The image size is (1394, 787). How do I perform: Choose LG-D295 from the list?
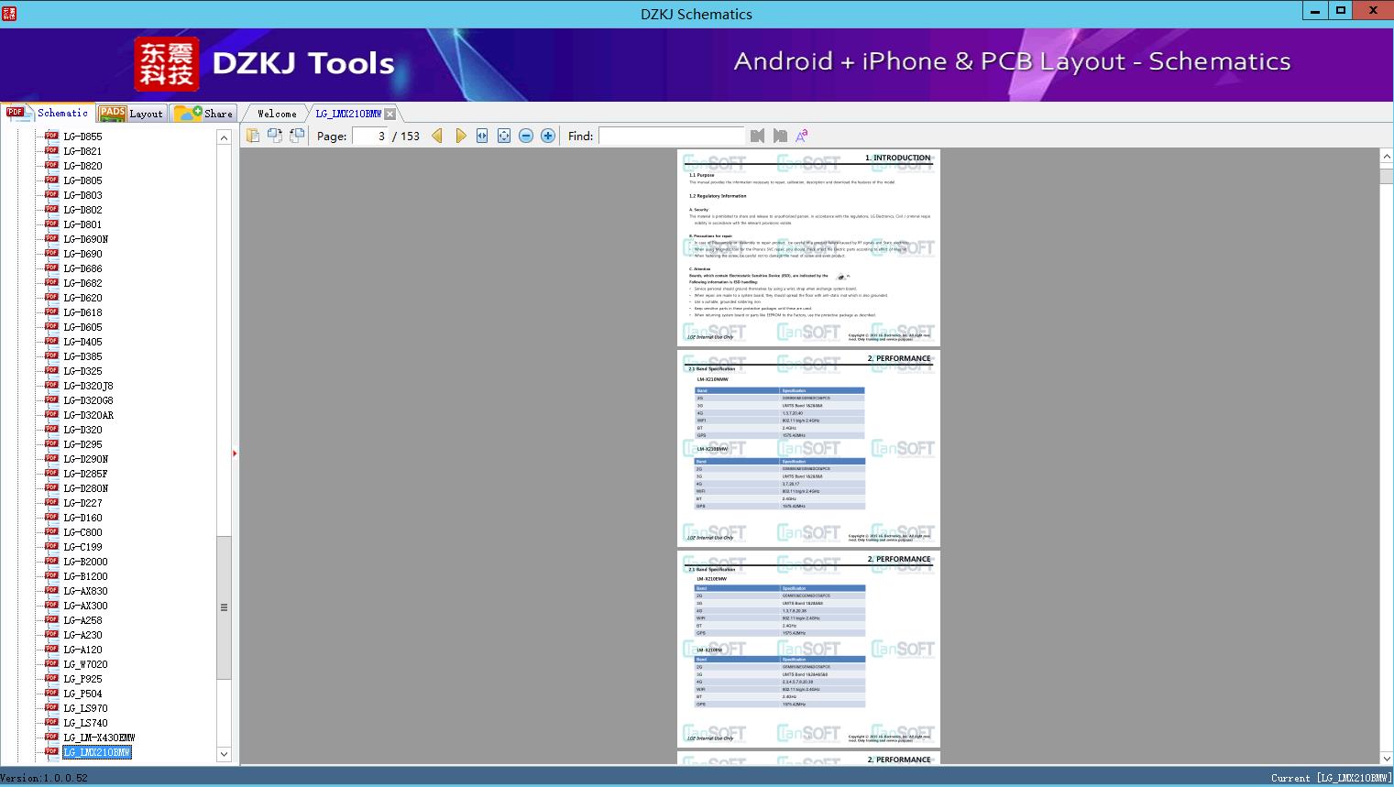(x=82, y=444)
